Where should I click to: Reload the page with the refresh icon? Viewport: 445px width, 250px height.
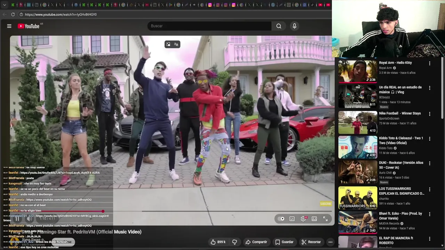tap(13, 15)
